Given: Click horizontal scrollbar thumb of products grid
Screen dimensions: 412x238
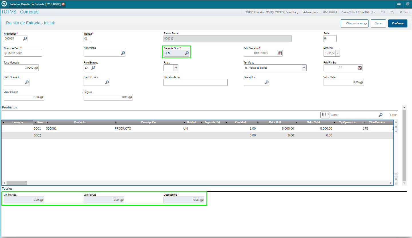Looking at the screenshot, I should [17, 183].
